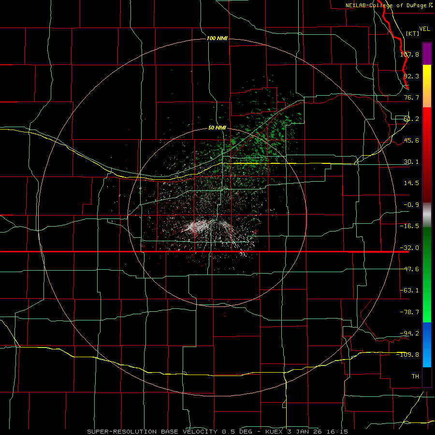Select the 30.1 legend value

coord(411,162)
